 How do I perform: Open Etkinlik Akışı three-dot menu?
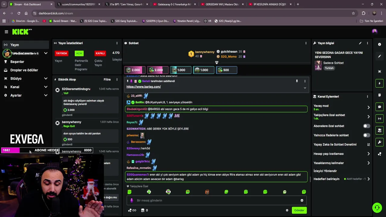click(x=117, y=80)
